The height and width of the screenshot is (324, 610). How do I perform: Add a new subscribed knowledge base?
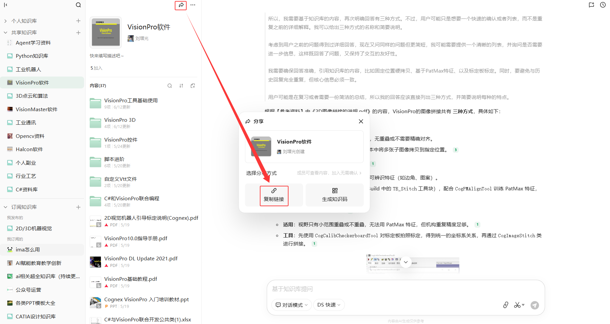click(x=78, y=207)
